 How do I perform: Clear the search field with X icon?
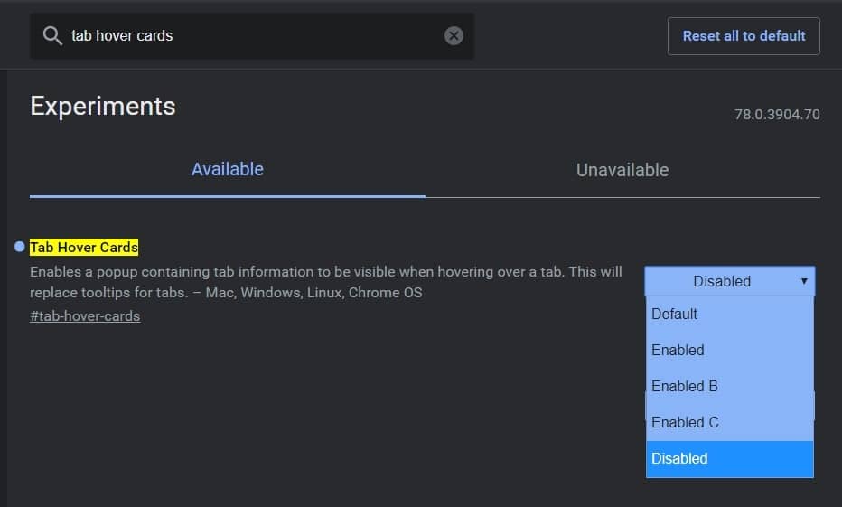click(454, 36)
